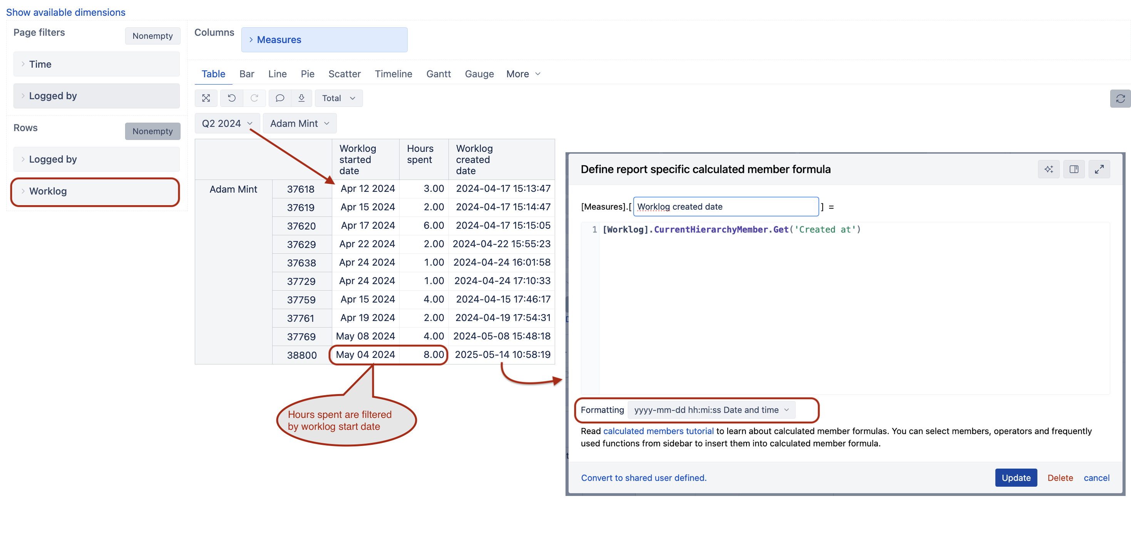Click the Update button

coord(1016,478)
